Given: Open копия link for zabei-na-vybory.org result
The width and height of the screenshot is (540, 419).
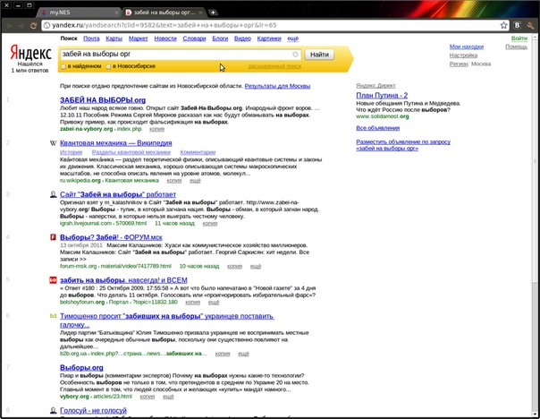Looking at the screenshot, I should pos(156,129).
